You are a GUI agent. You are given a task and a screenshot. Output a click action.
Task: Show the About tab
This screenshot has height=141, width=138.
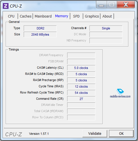click(x=107, y=16)
